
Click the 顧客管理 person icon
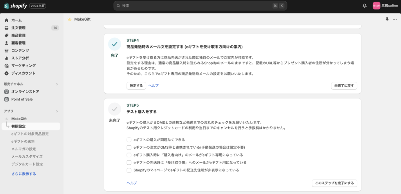click(7, 43)
